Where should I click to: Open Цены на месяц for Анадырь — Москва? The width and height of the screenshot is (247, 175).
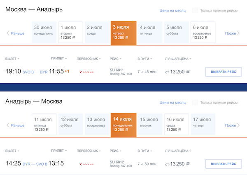pos(173,103)
